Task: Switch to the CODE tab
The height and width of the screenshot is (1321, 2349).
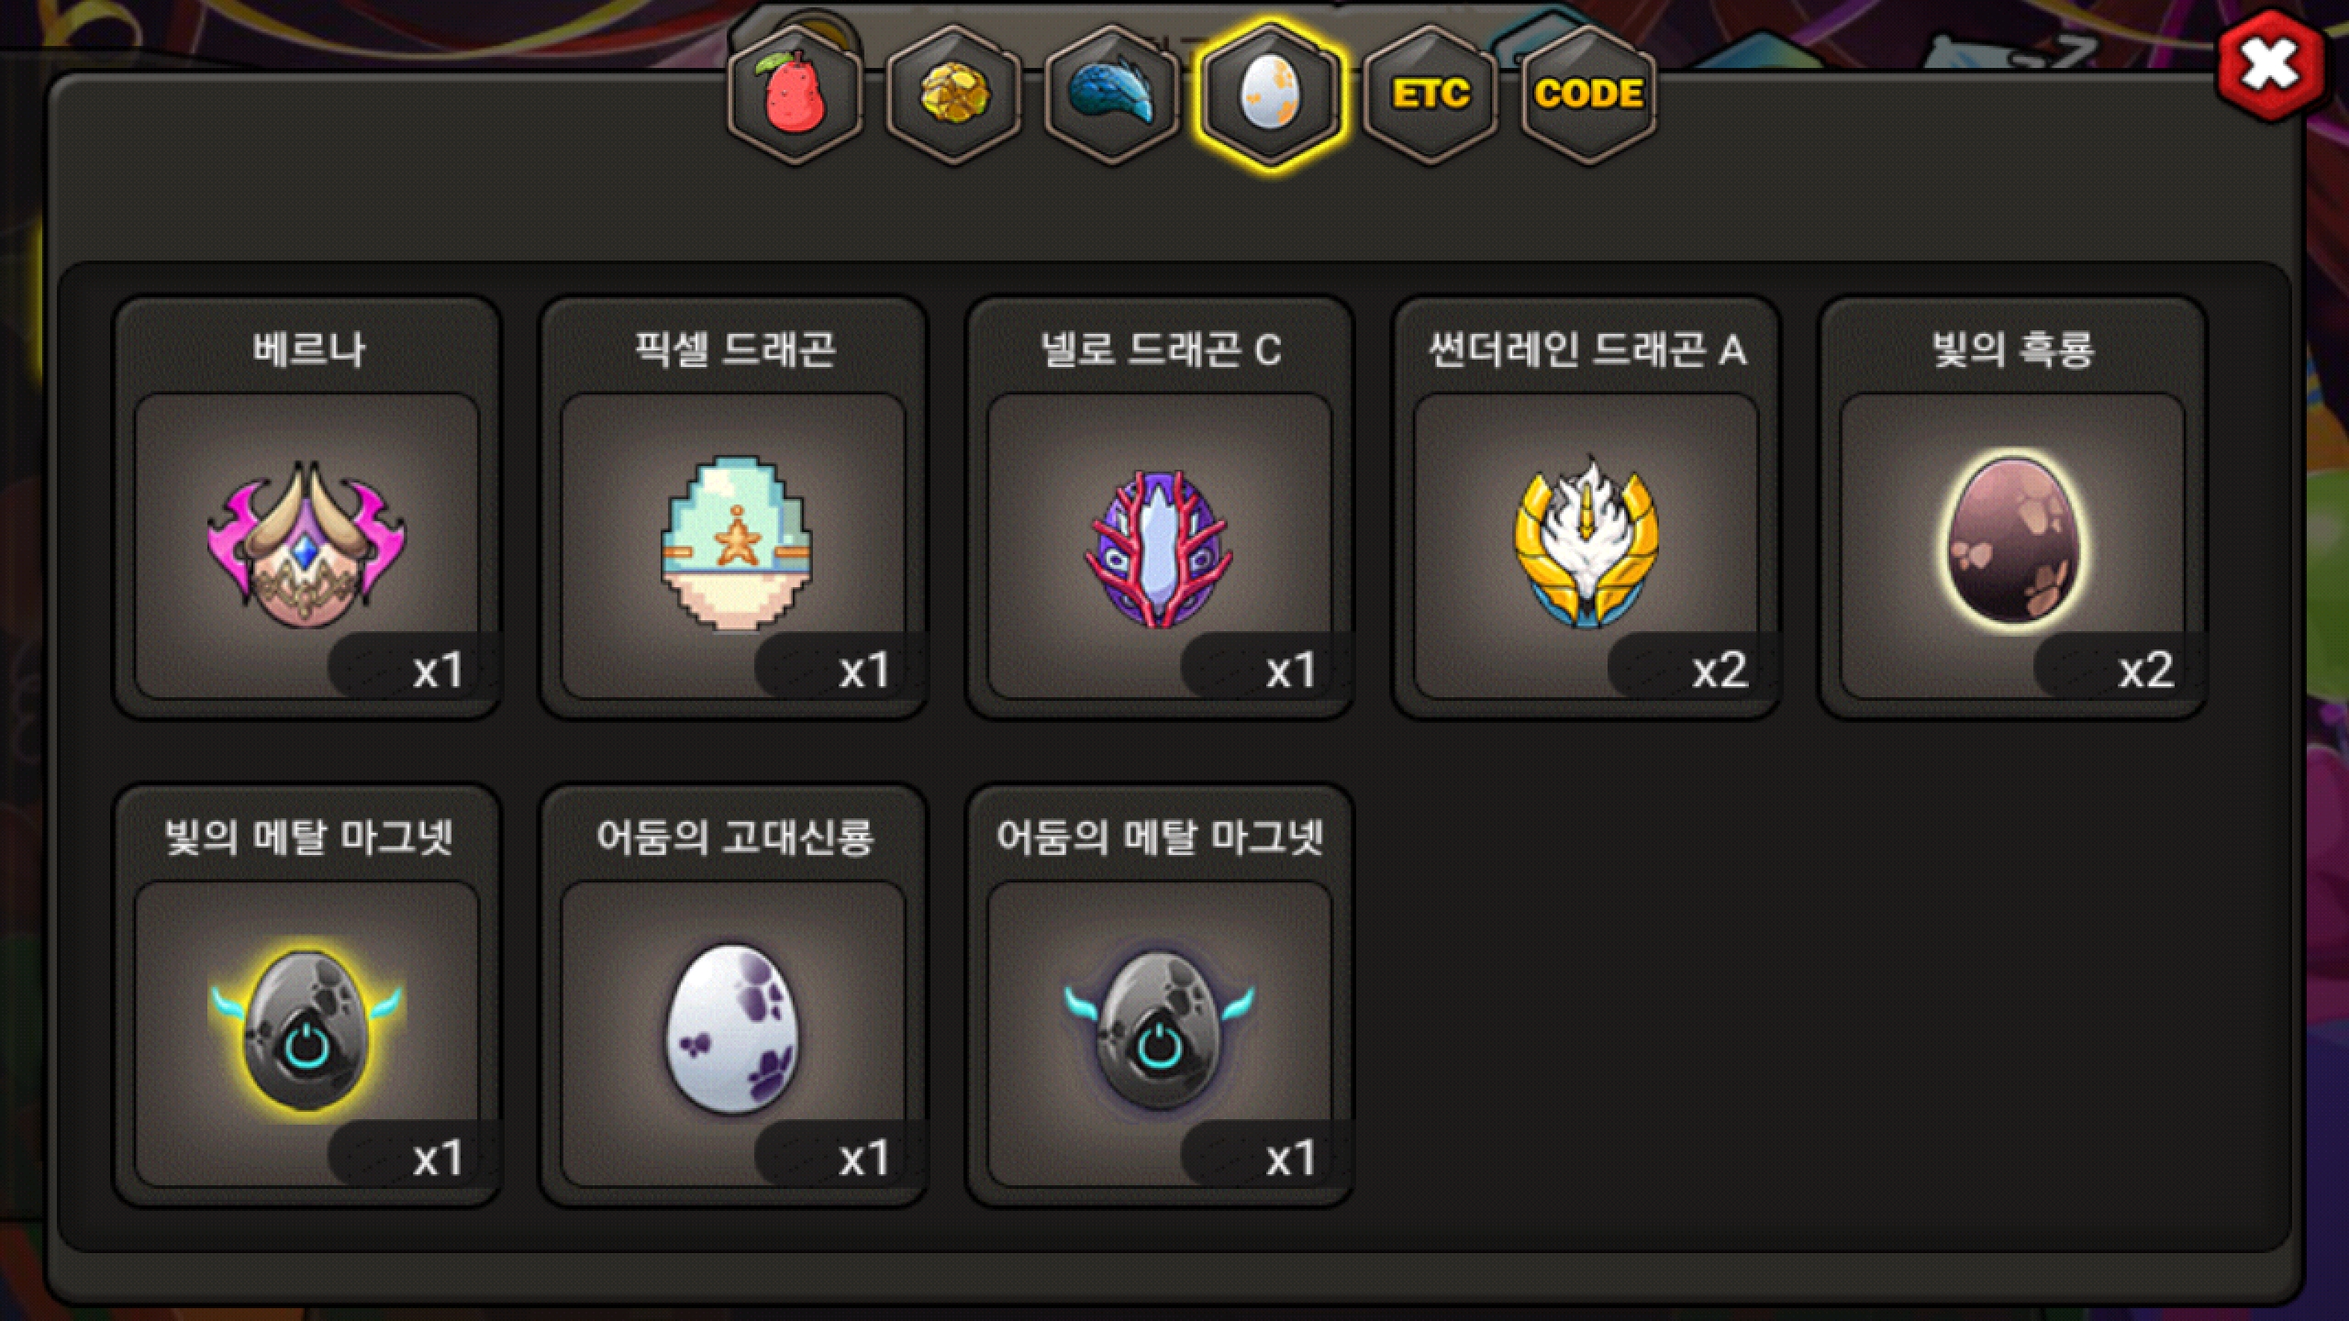Action: click(1588, 94)
